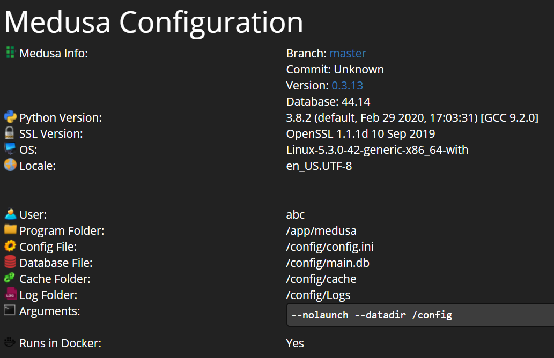The height and width of the screenshot is (358, 554).
Task: Click the /config/config.ini path text
Action: coord(330,247)
